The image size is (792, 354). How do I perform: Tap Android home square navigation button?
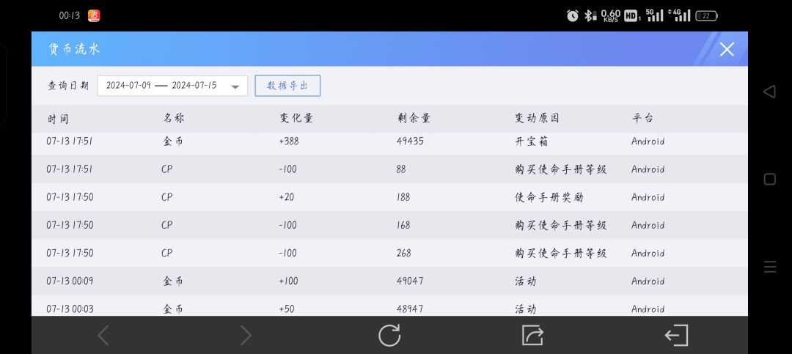tap(769, 179)
